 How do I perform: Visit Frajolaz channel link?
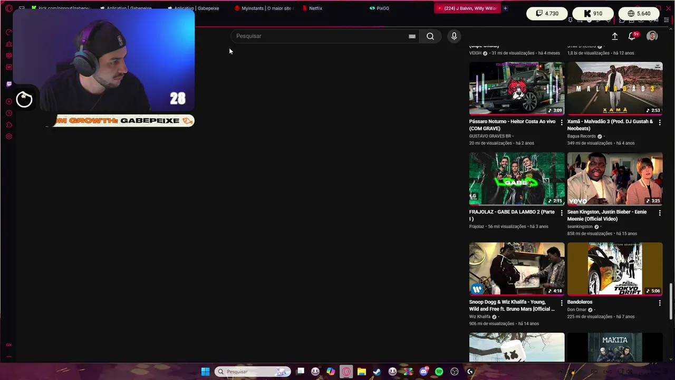(476, 226)
